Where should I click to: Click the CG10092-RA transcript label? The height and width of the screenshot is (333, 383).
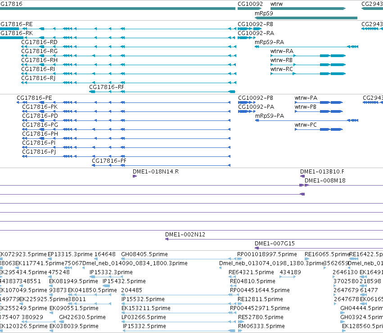coord(256,33)
